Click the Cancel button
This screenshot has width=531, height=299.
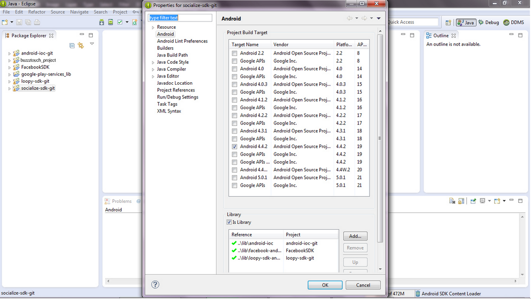[x=363, y=285]
